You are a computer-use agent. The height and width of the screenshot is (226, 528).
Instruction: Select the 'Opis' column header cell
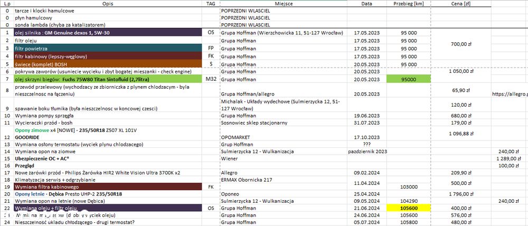tap(108, 3)
